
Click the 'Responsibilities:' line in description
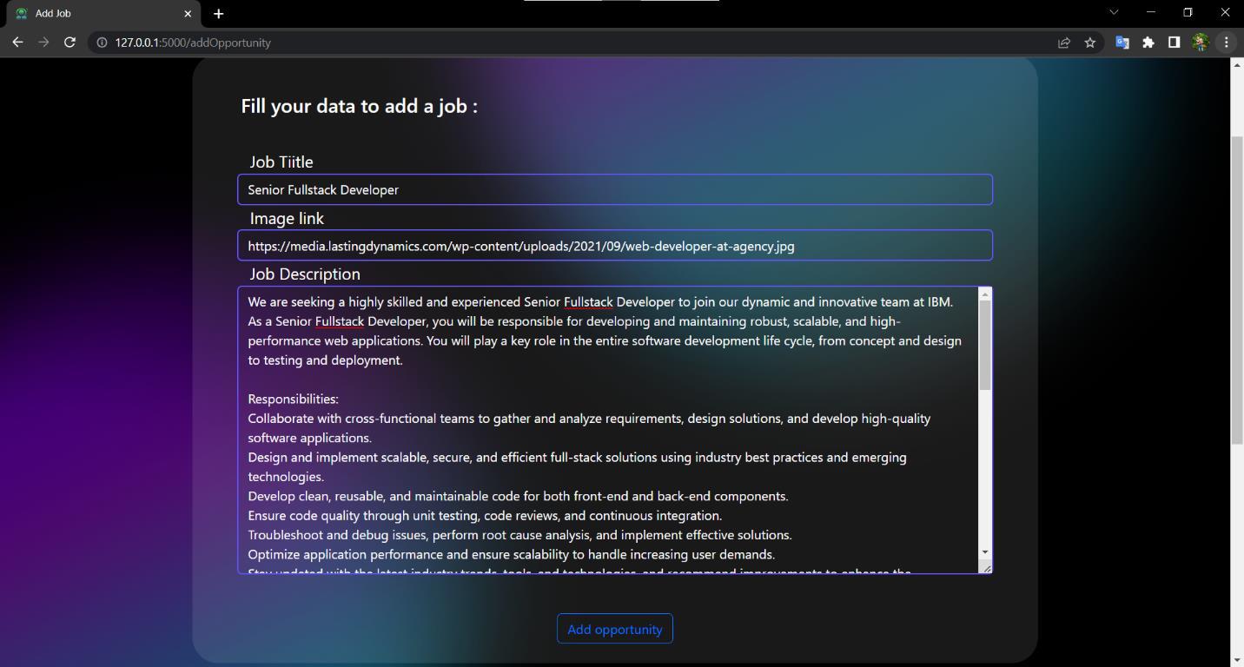[x=293, y=399]
